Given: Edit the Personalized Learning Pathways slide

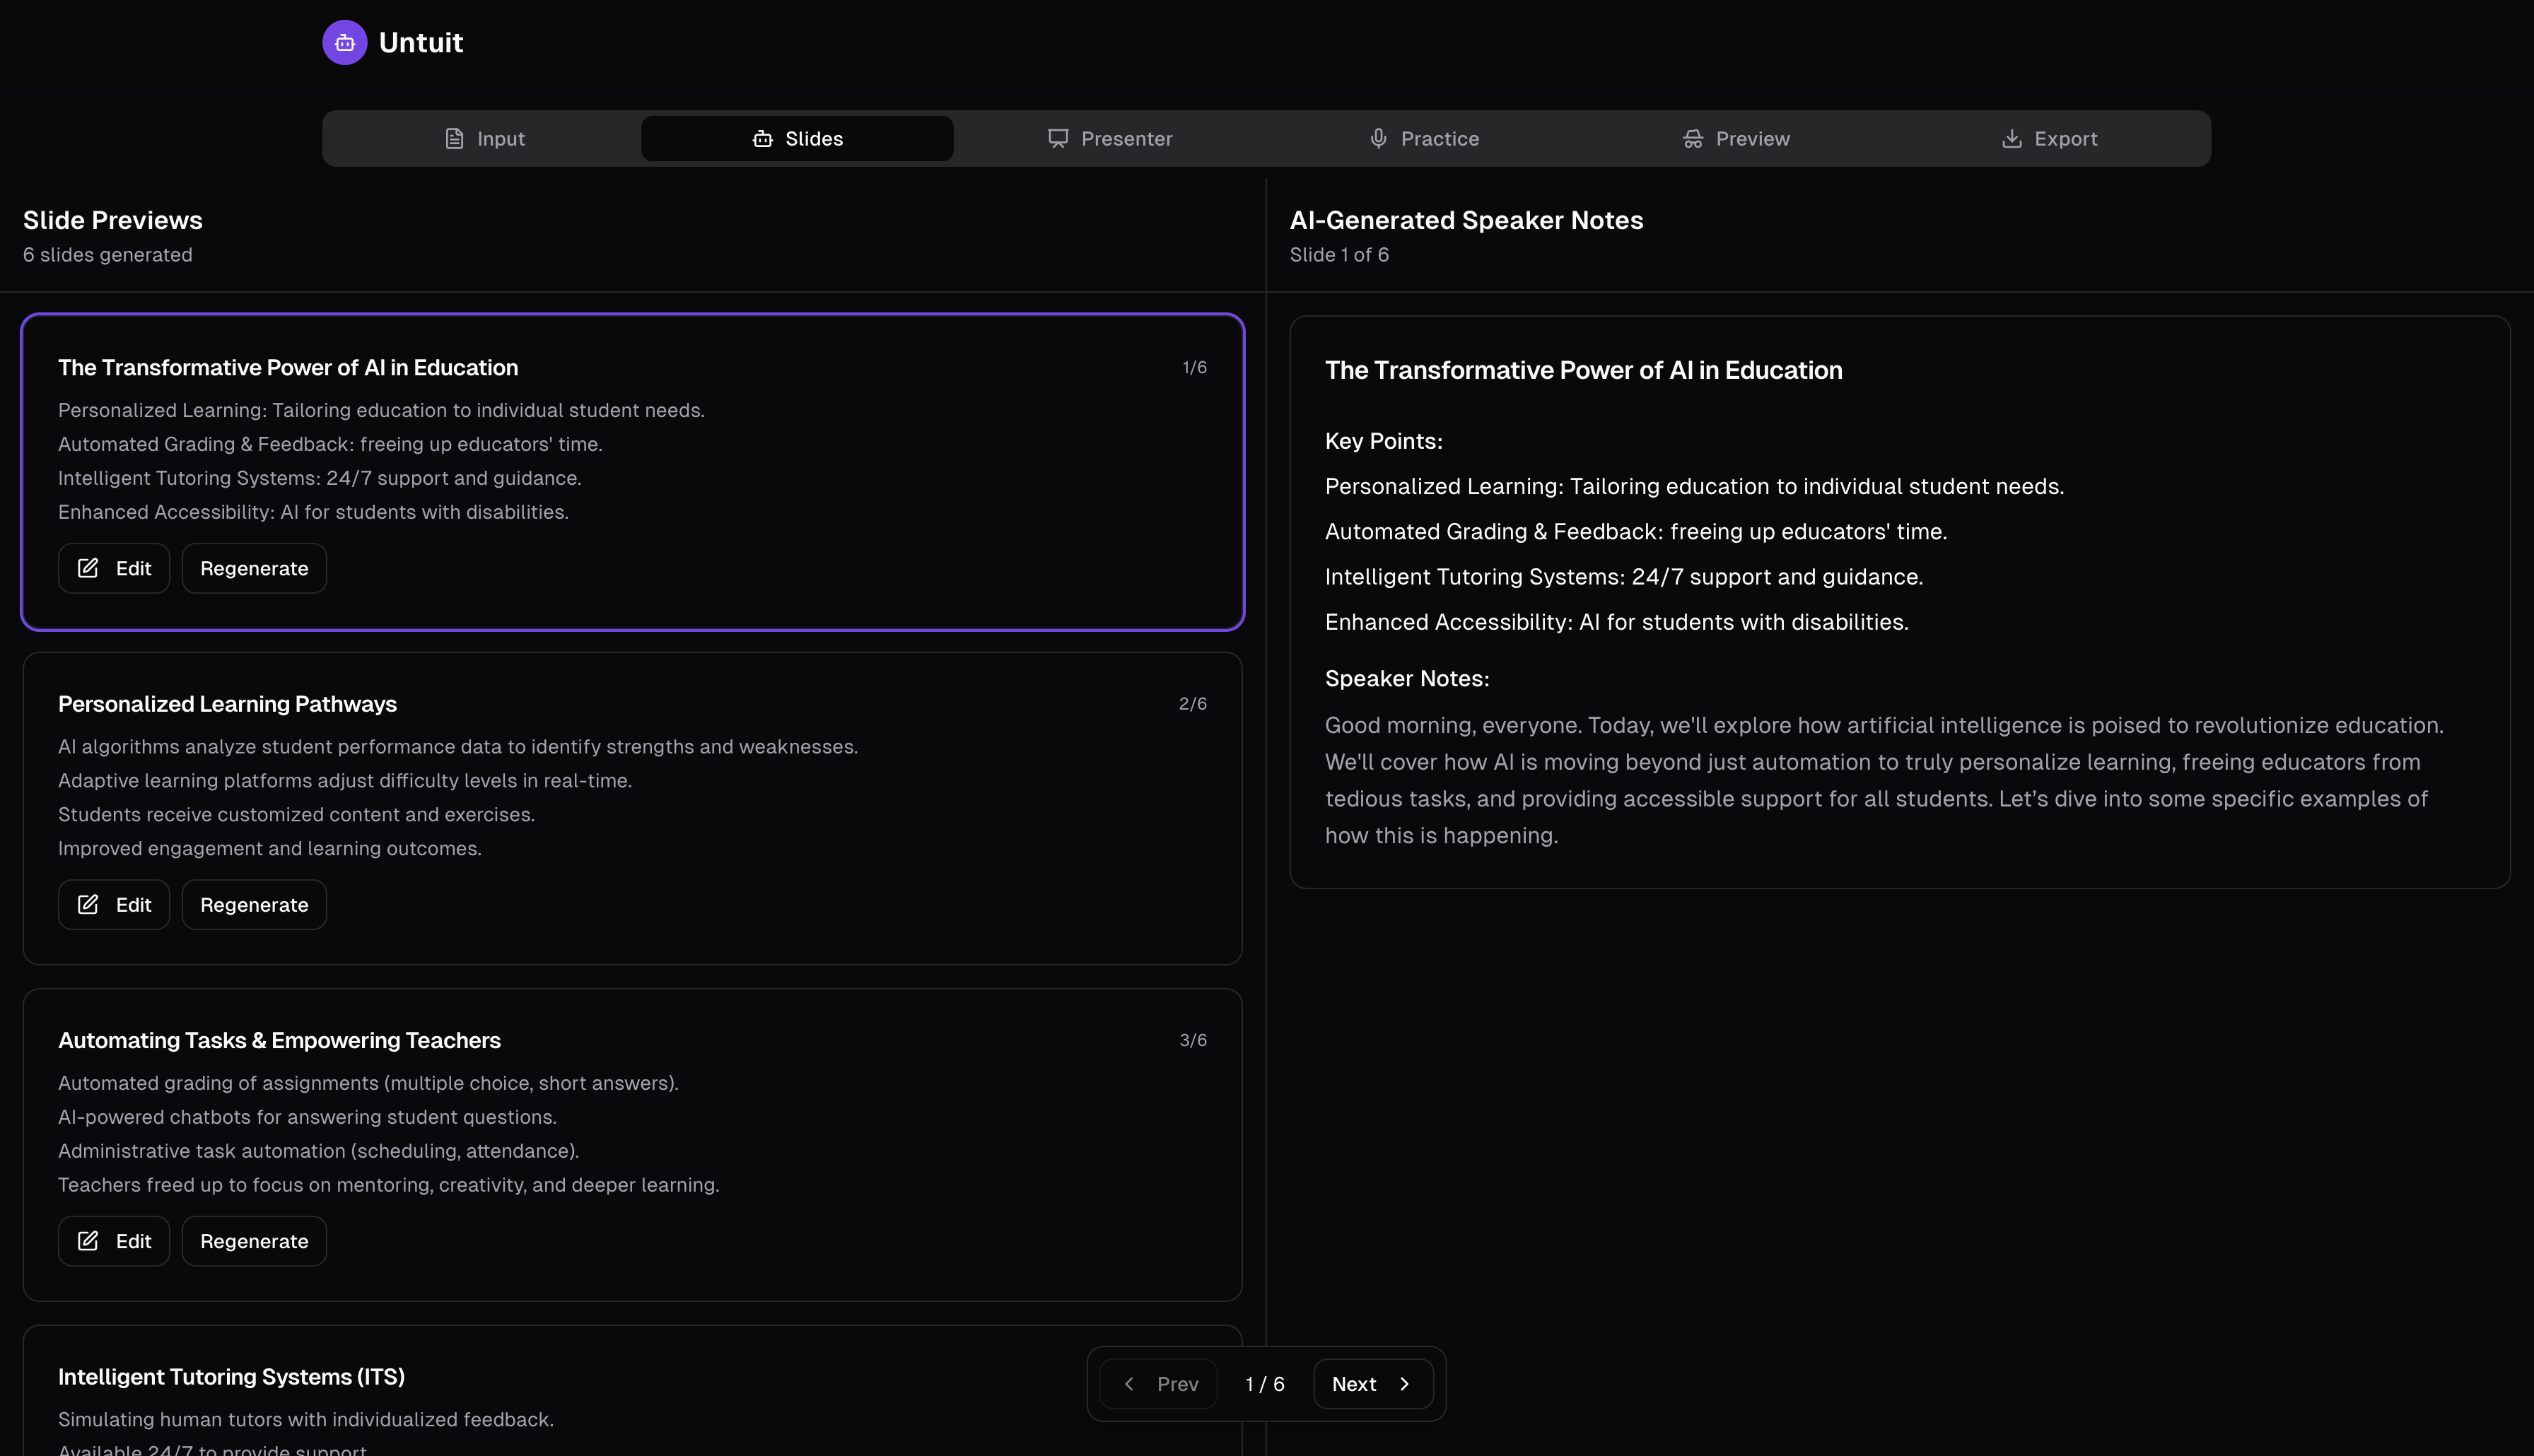Looking at the screenshot, I should point(114,905).
